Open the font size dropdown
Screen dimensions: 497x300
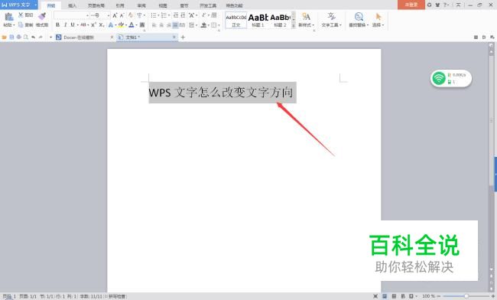[109, 15]
